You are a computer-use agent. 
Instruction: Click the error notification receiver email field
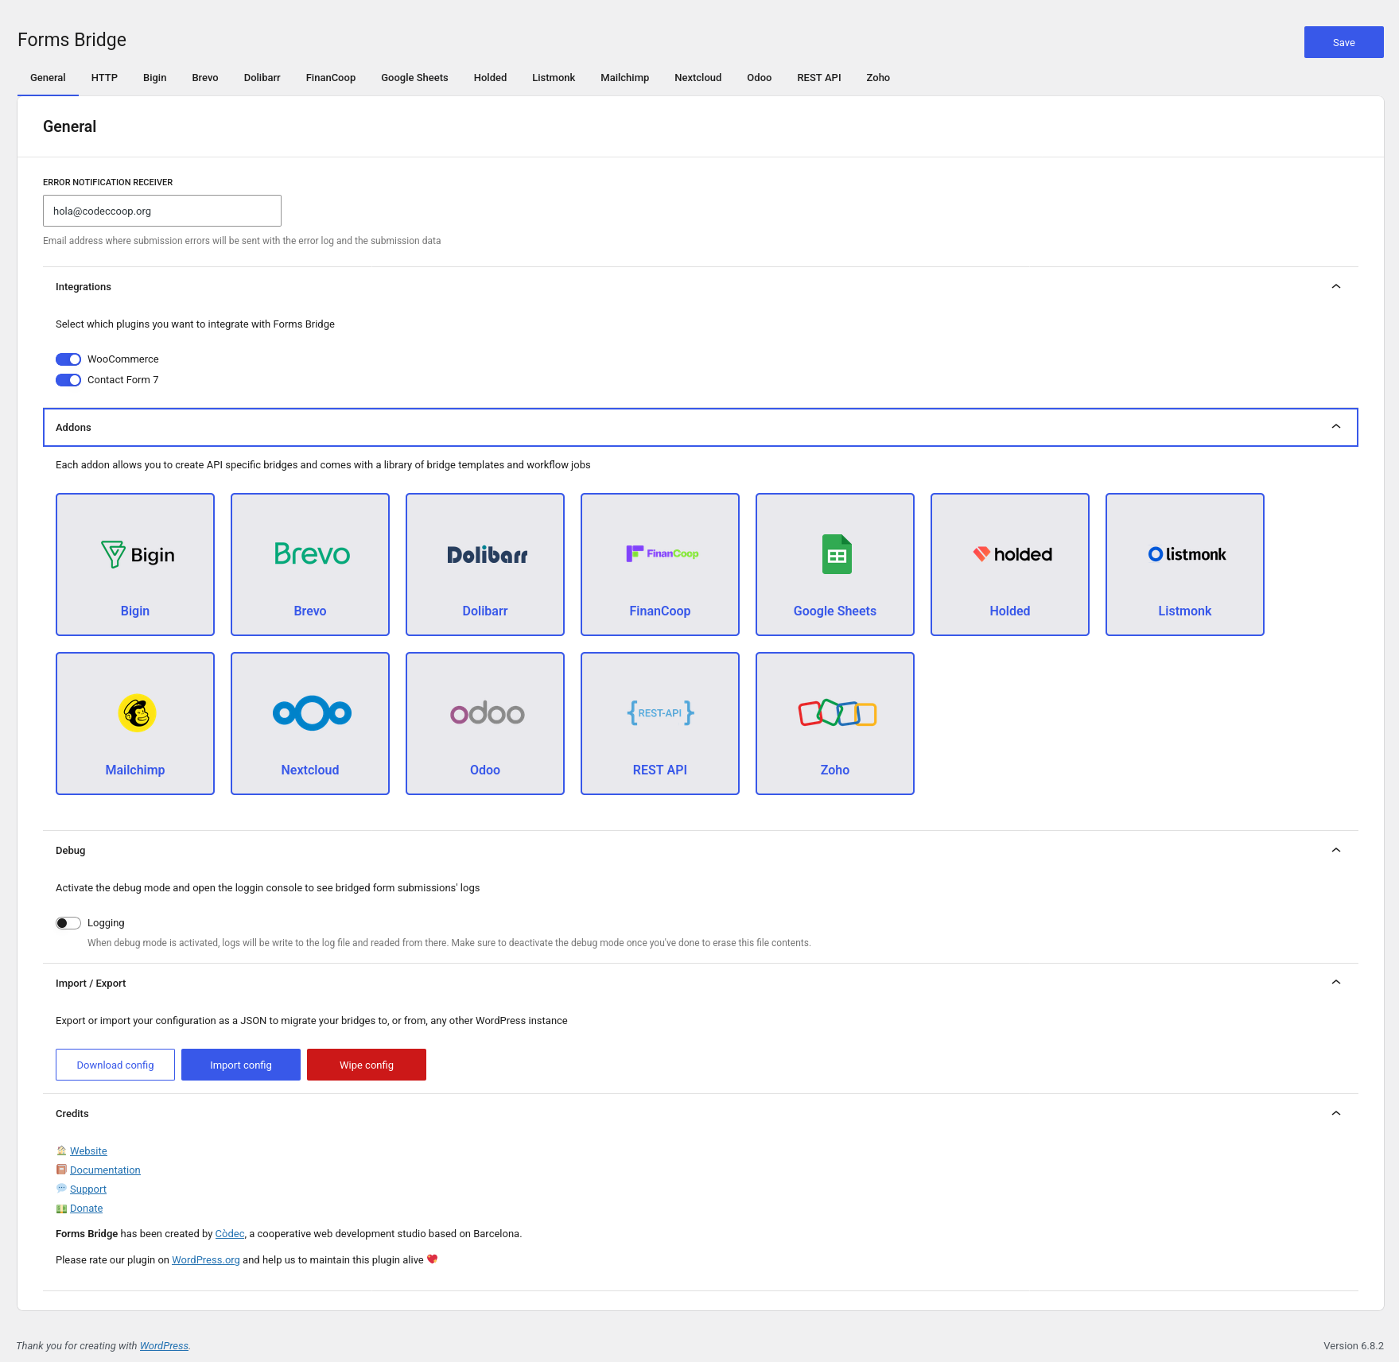(162, 211)
